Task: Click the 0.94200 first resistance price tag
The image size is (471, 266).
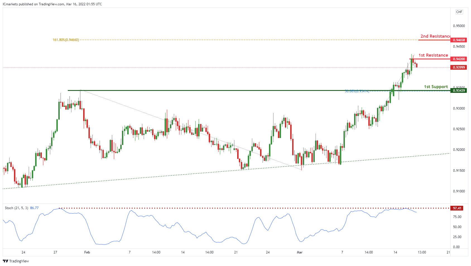Action: pos(458,59)
